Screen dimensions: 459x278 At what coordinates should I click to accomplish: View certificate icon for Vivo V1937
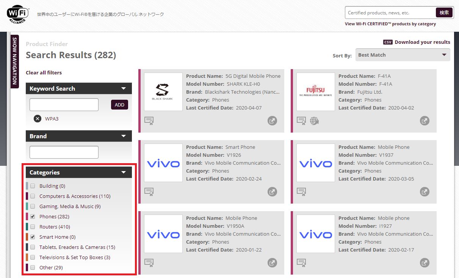click(x=301, y=192)
